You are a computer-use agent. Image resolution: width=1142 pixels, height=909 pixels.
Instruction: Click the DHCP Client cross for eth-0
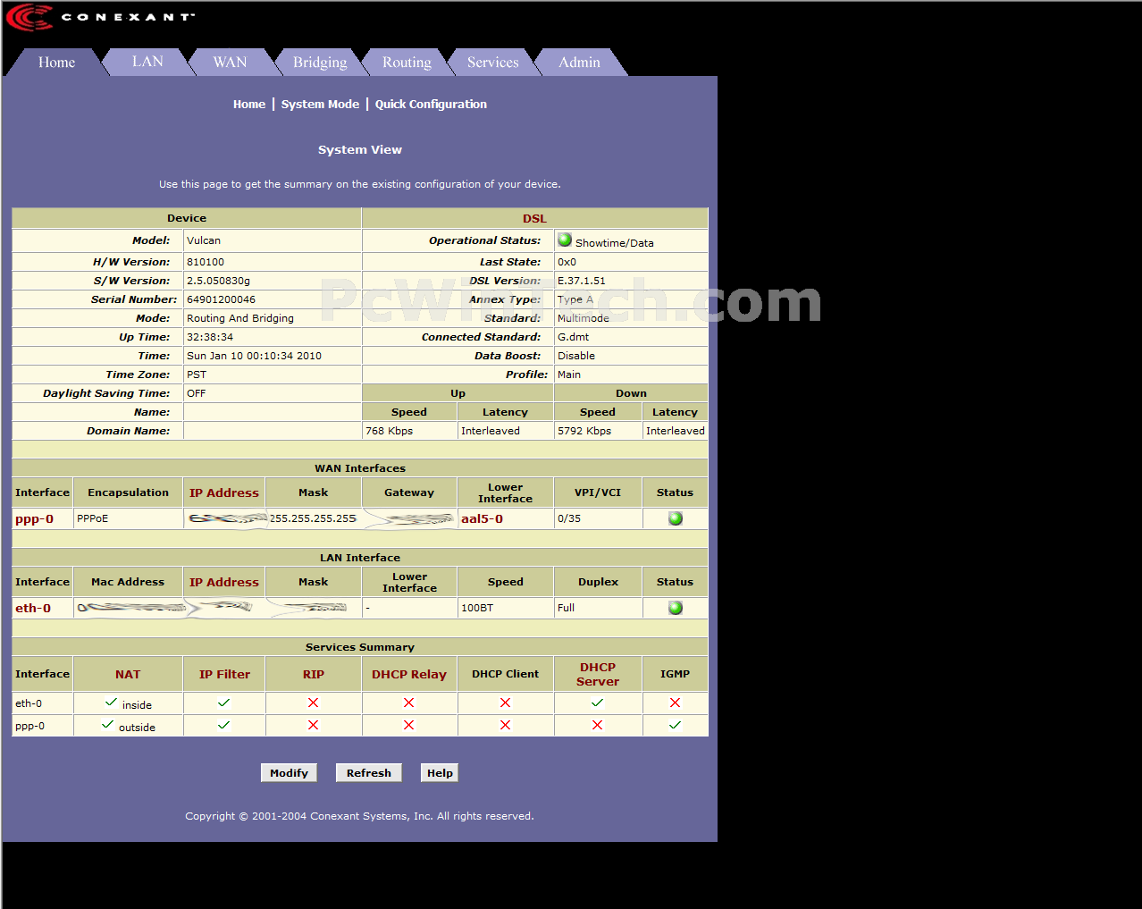(505, 703)
